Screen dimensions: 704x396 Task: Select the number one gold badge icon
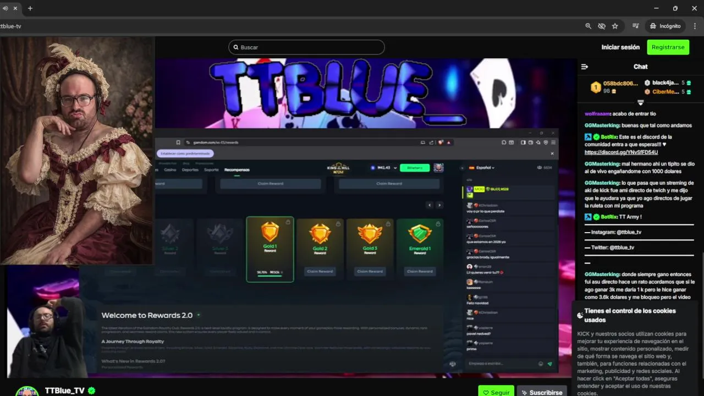596,87
